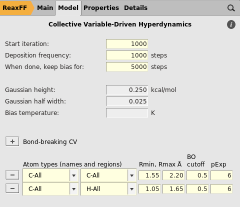Image resolution: width=240 pixels, height=207 pixels.
Task: Open the H-All atom type dropdown
Action: tap(108, 189)
